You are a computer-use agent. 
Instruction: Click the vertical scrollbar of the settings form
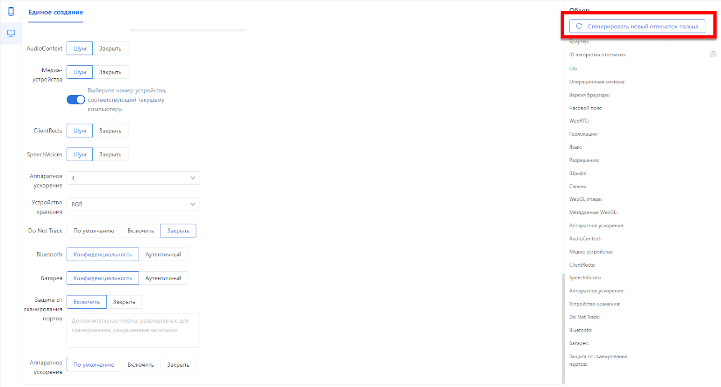(563, 328)
